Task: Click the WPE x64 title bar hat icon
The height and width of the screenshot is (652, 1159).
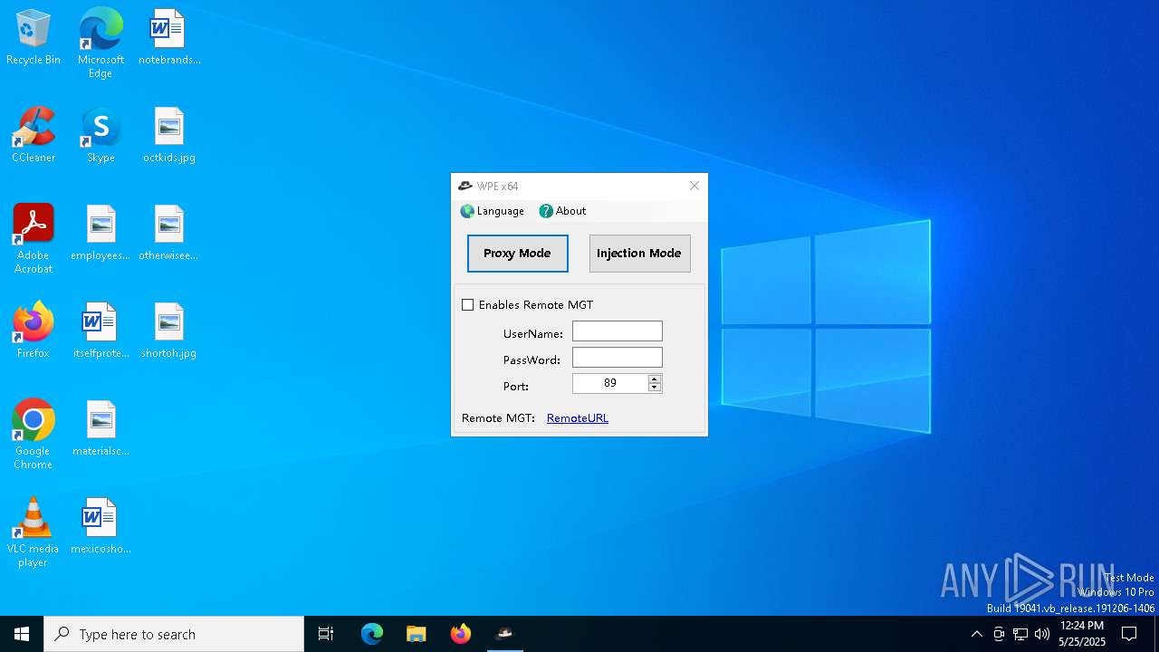Action: tap(465, 186)
